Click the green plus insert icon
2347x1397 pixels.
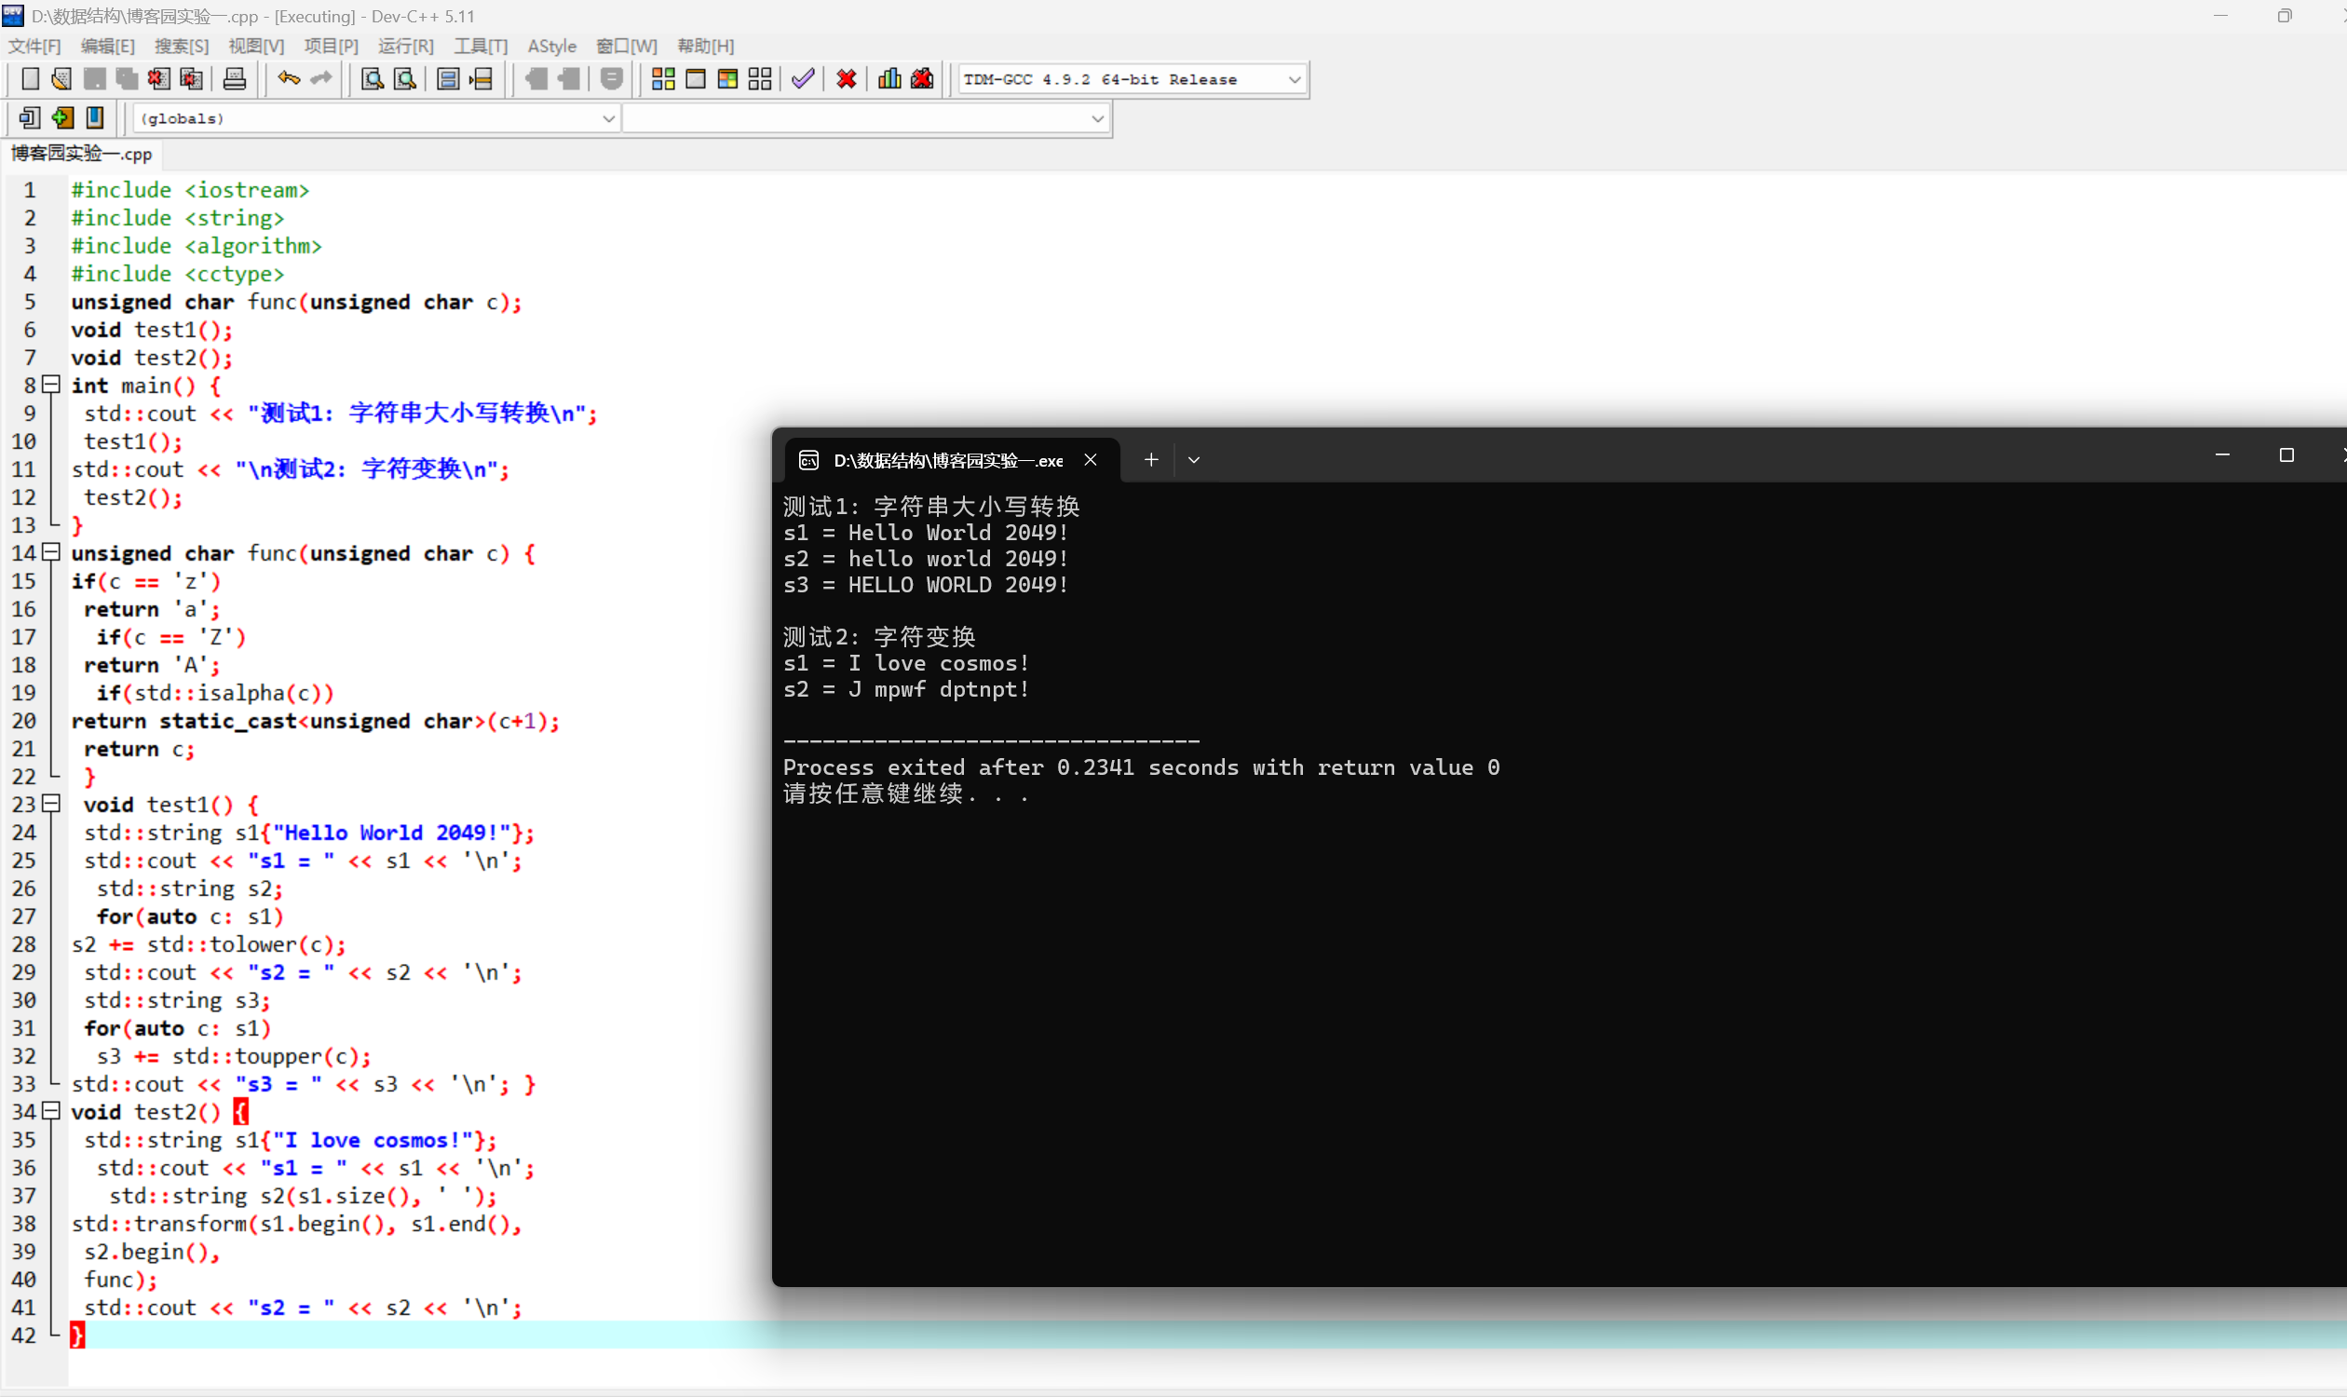(x=62, y=117)
